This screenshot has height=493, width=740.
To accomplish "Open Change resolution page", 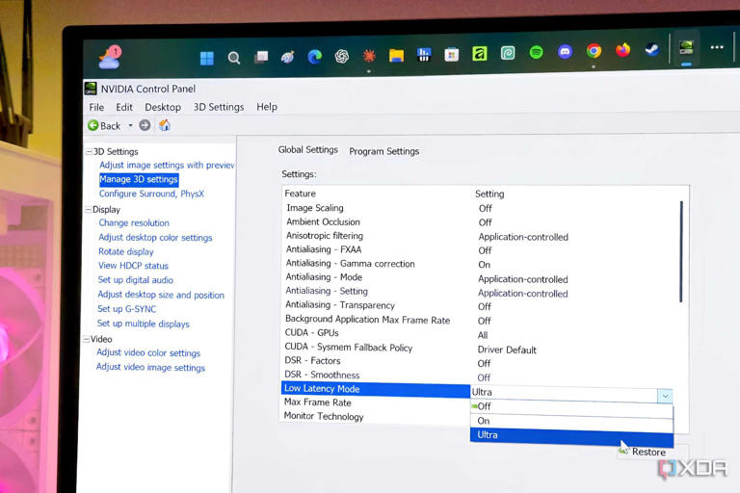I will point(134,222).
